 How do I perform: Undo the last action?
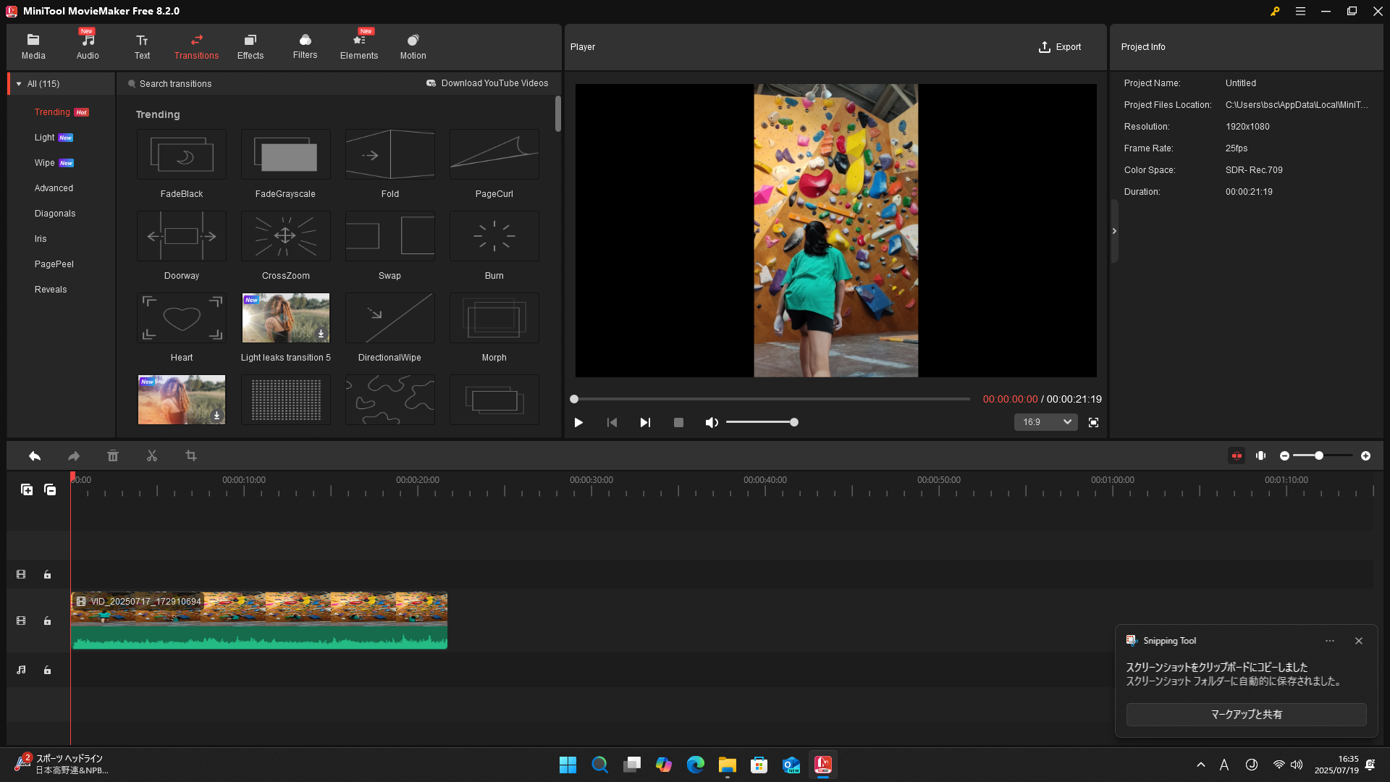click(35, 456)
